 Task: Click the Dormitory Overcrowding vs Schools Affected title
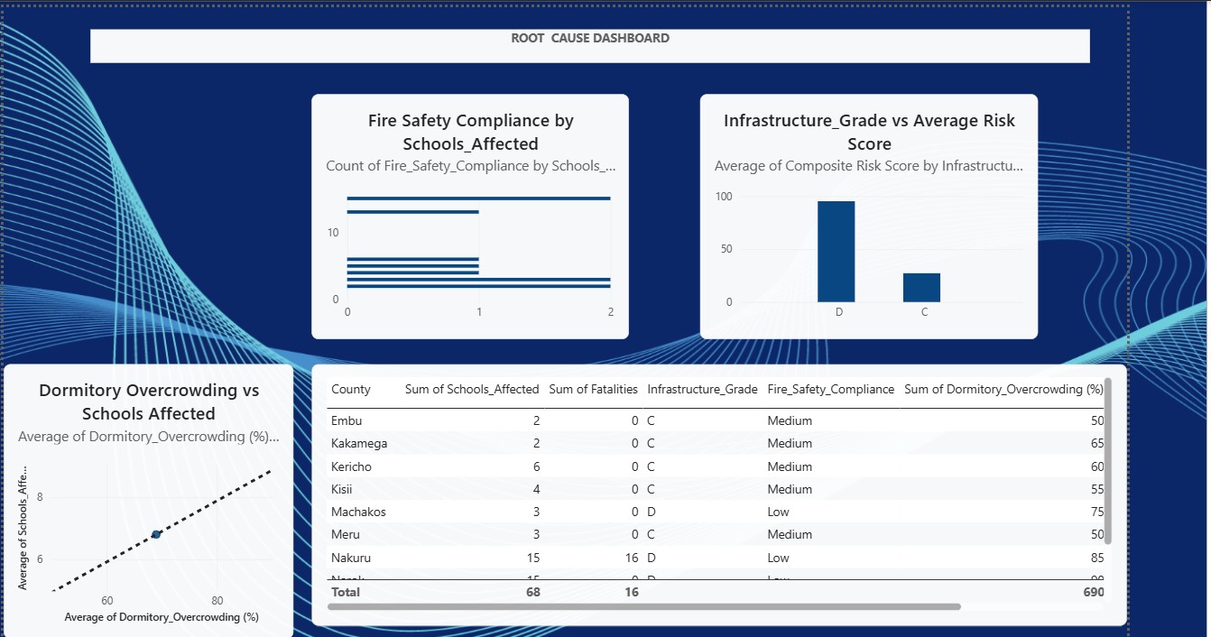pyautogui.click(x=149, y=402)
